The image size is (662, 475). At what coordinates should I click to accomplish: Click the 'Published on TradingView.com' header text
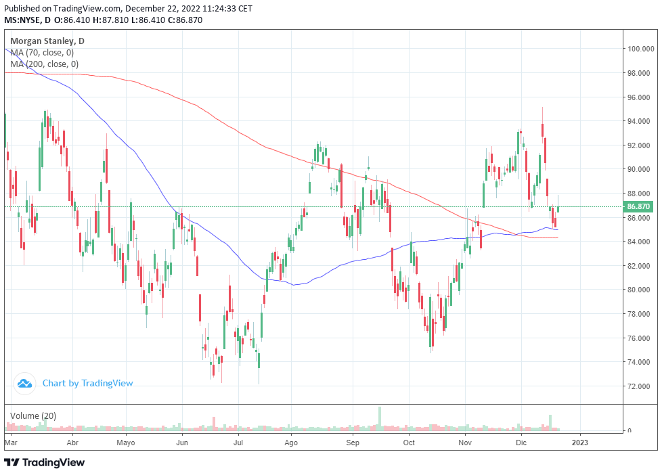62,8
